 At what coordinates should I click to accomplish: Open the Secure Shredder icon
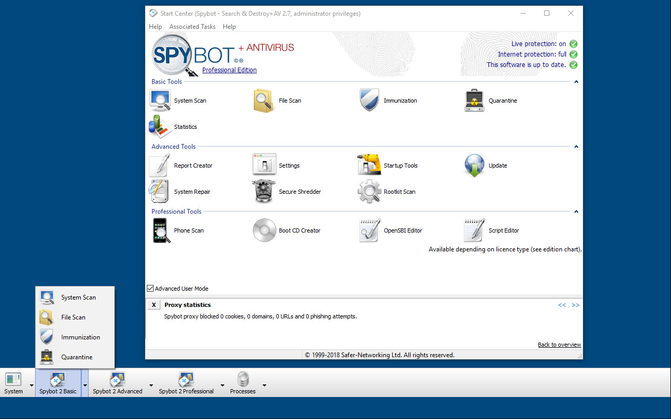264,191
